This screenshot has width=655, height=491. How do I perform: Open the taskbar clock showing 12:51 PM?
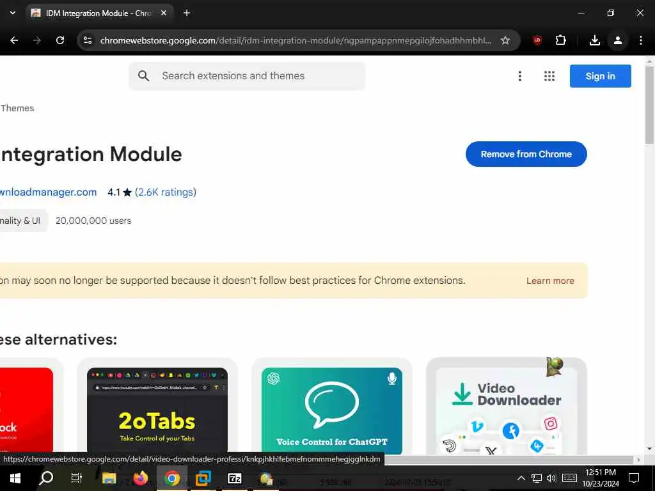coord(601,478)
